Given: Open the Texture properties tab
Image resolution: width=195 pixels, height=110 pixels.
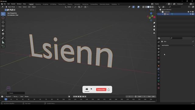Looking at the screenshot, I should (158, 88).
